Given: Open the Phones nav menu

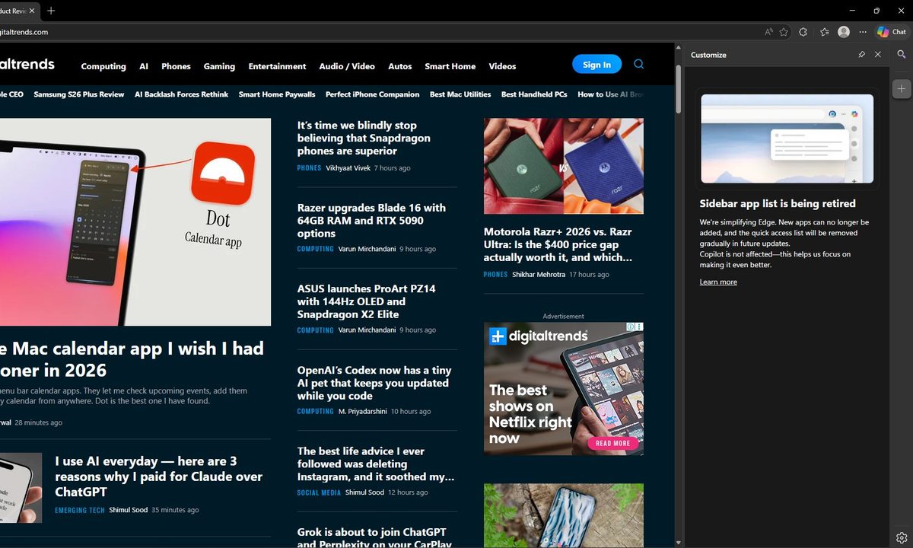Looking at the screenshot, I should (x=176, y=66).
